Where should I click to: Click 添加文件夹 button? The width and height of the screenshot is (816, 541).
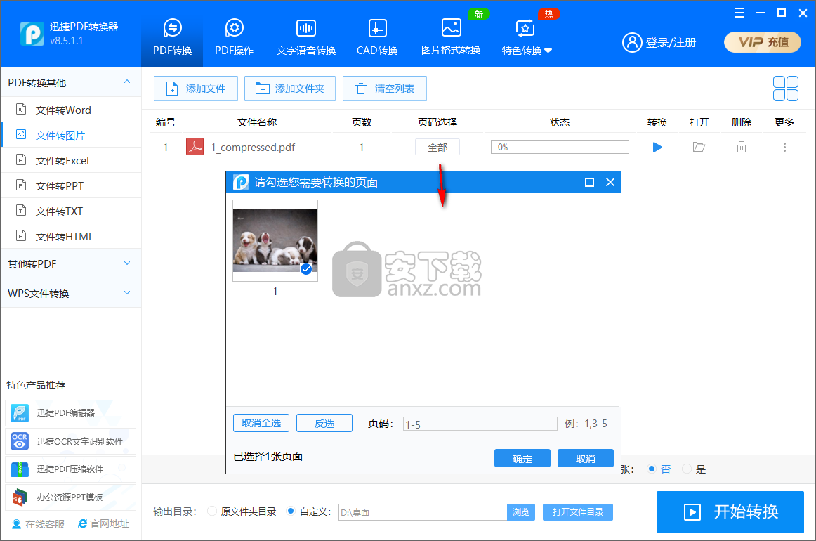pyautogui.click(x=290, y=89)
